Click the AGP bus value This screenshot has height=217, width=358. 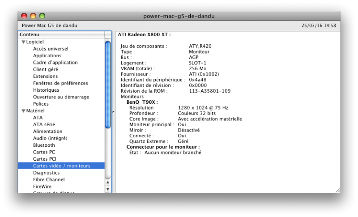pyautogui.click(x=194, y=57)
